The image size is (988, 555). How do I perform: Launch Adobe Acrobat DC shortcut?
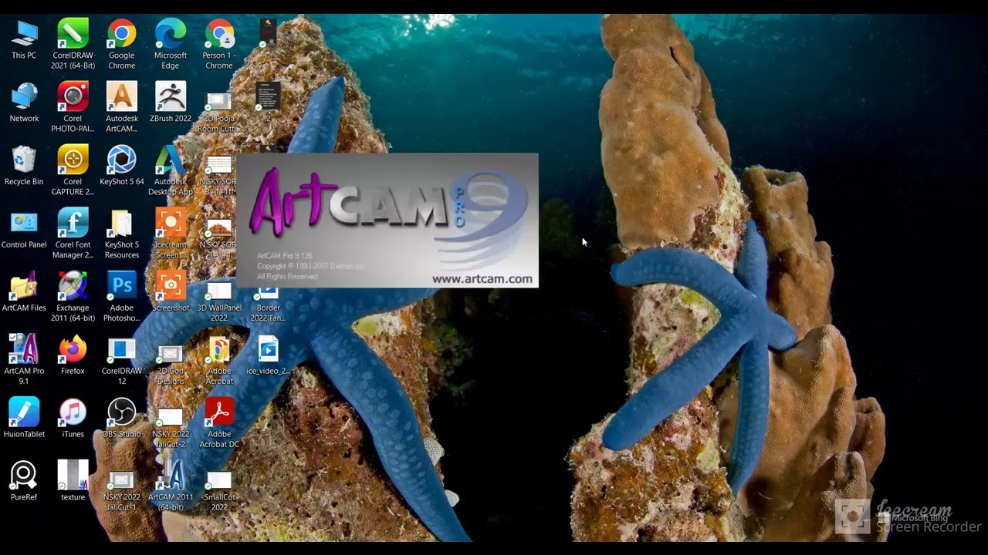pos(219,423)
